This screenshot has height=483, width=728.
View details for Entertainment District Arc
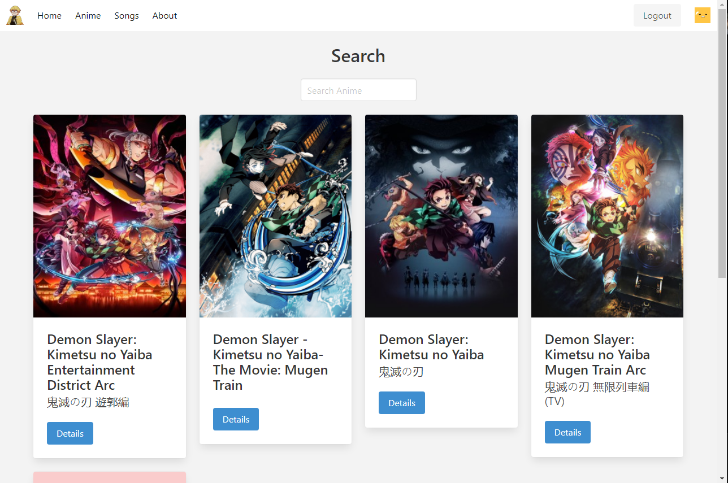(70, 433)
